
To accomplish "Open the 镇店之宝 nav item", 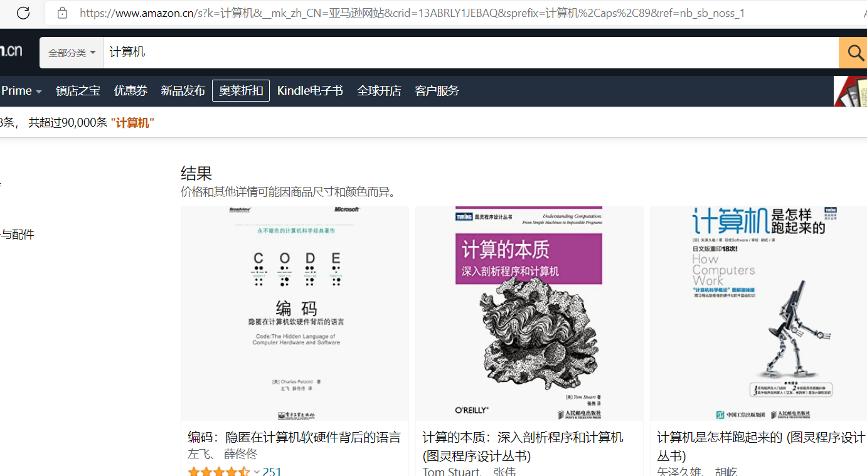I will pyautogui.click(x=78, y=90).
